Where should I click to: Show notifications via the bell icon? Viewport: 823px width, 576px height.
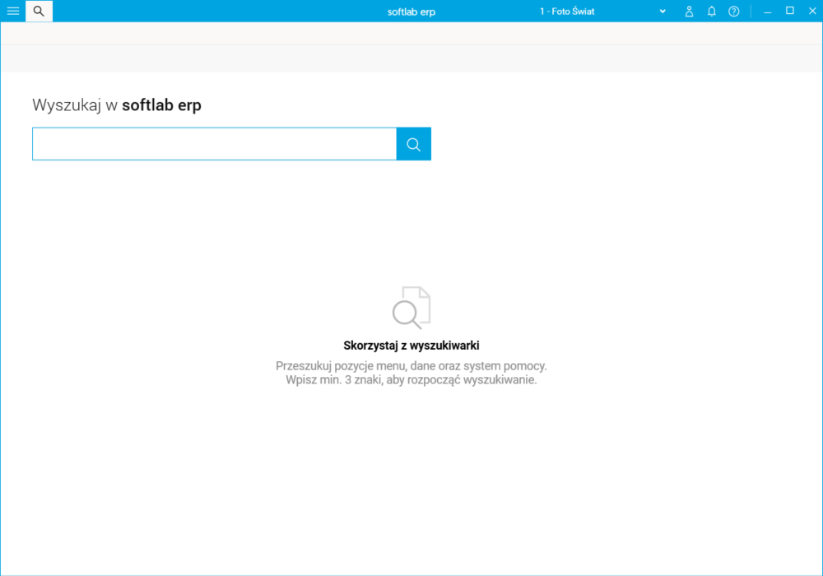click(712, 11)
